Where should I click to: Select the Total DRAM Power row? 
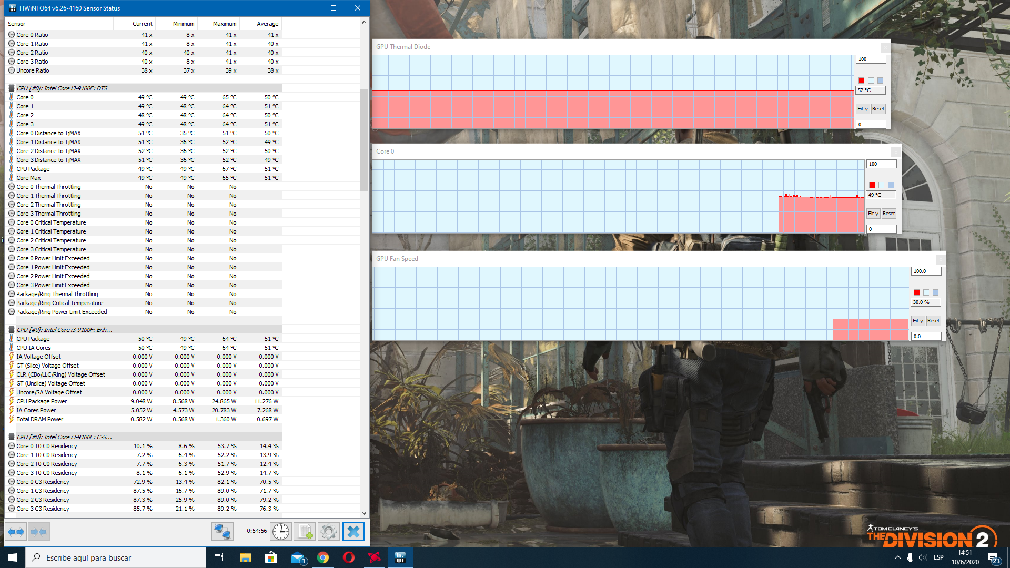coord(144,419)
